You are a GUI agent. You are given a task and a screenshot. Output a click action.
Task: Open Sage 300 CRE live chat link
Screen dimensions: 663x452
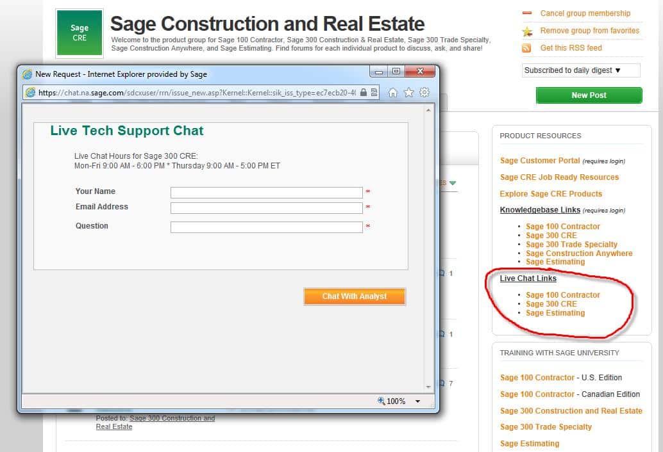click(551, 304)
